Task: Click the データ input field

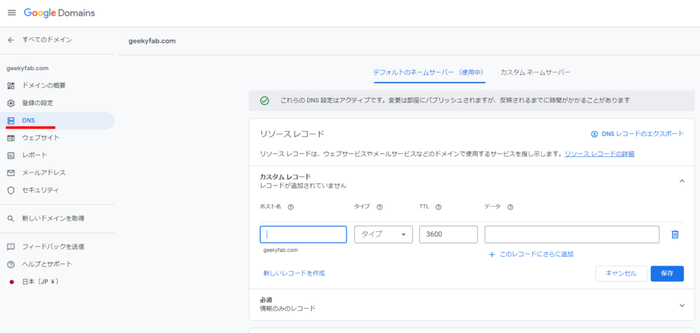Action: (572, 234)
